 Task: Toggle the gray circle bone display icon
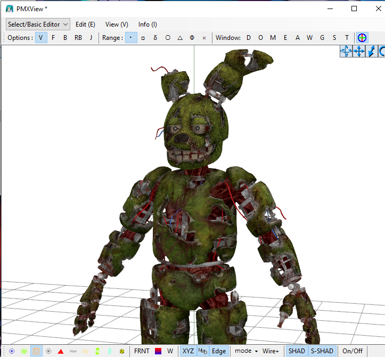coord(48,351)
